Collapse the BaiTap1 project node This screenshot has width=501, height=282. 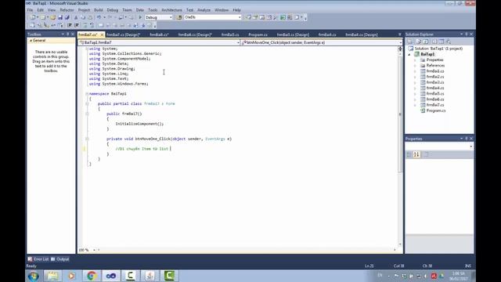coord(409,54)
